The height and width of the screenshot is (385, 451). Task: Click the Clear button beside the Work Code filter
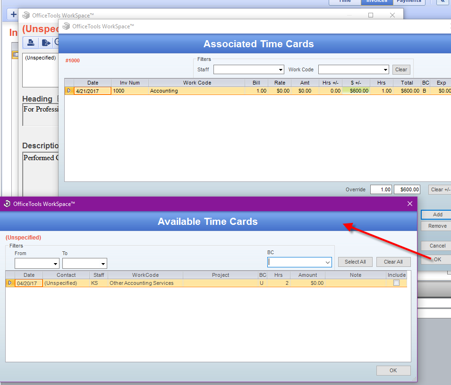tap(401, 69)
